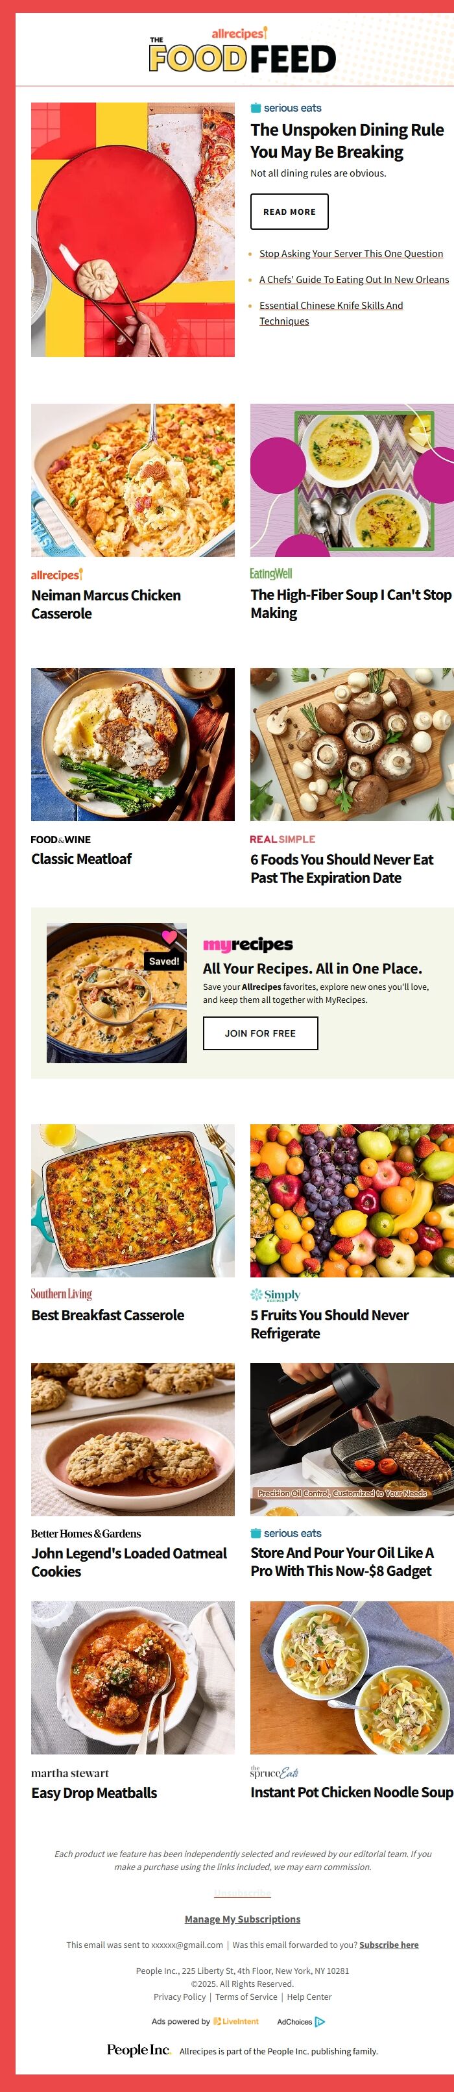The width and height of the screenshot is (454, 2092).
Task: Click the People Inc. footer logo
Action: [x=139, y=2050]
